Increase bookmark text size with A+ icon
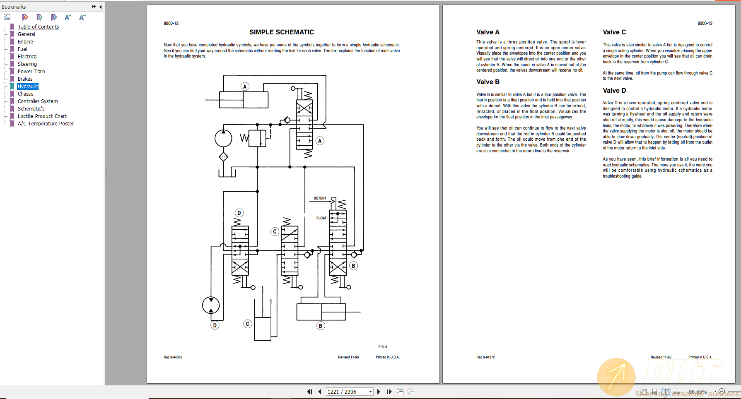The height and width of the screenshot is (399, 741). pos(68,17)
